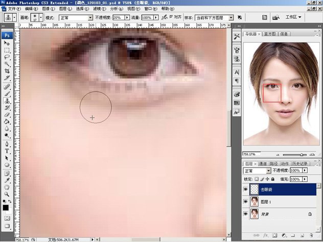Click the black foreground color swatch
This screenshot has height=242, width=323.
coord(6,208)
